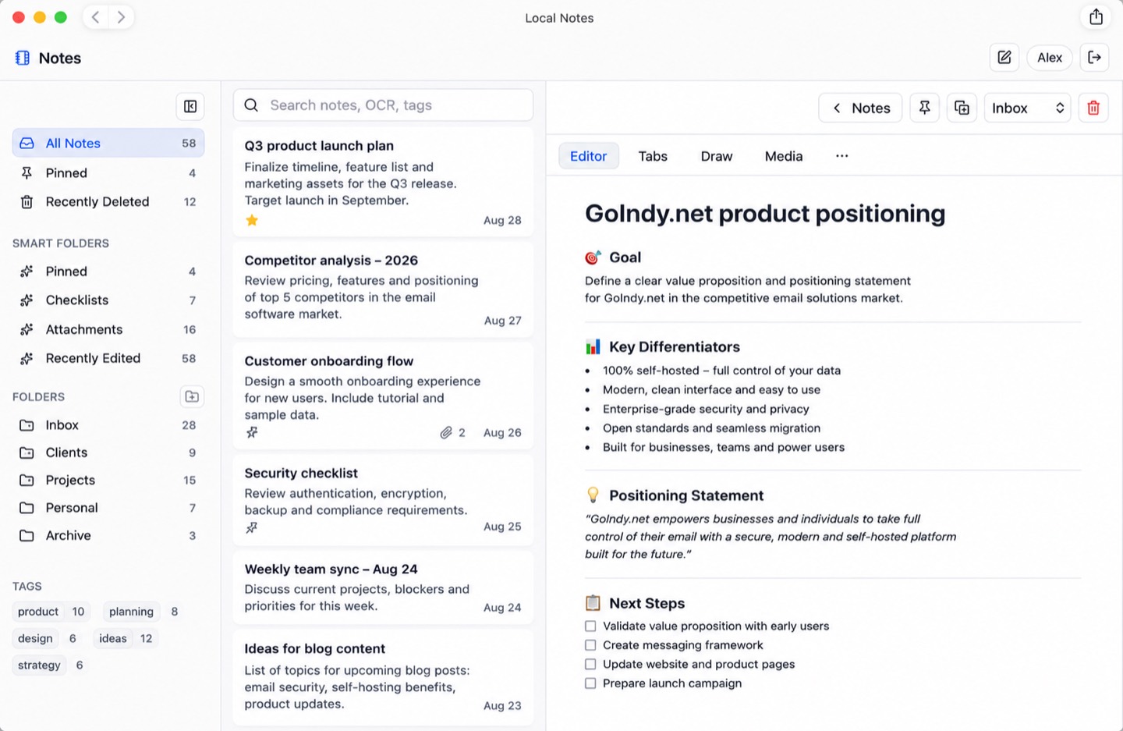Open the Media tab
This screenshot has height=731, width=1123.
(784, 156)
